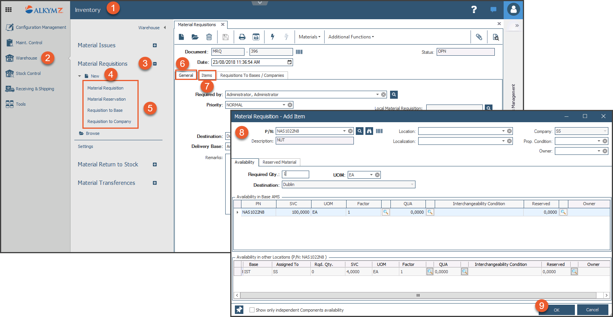Click the dark lightning bolt action icon
Viewport: 613px width, 317px height.
point(272,37)
